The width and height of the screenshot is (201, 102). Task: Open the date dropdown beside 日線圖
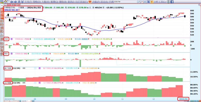[26, 7]
